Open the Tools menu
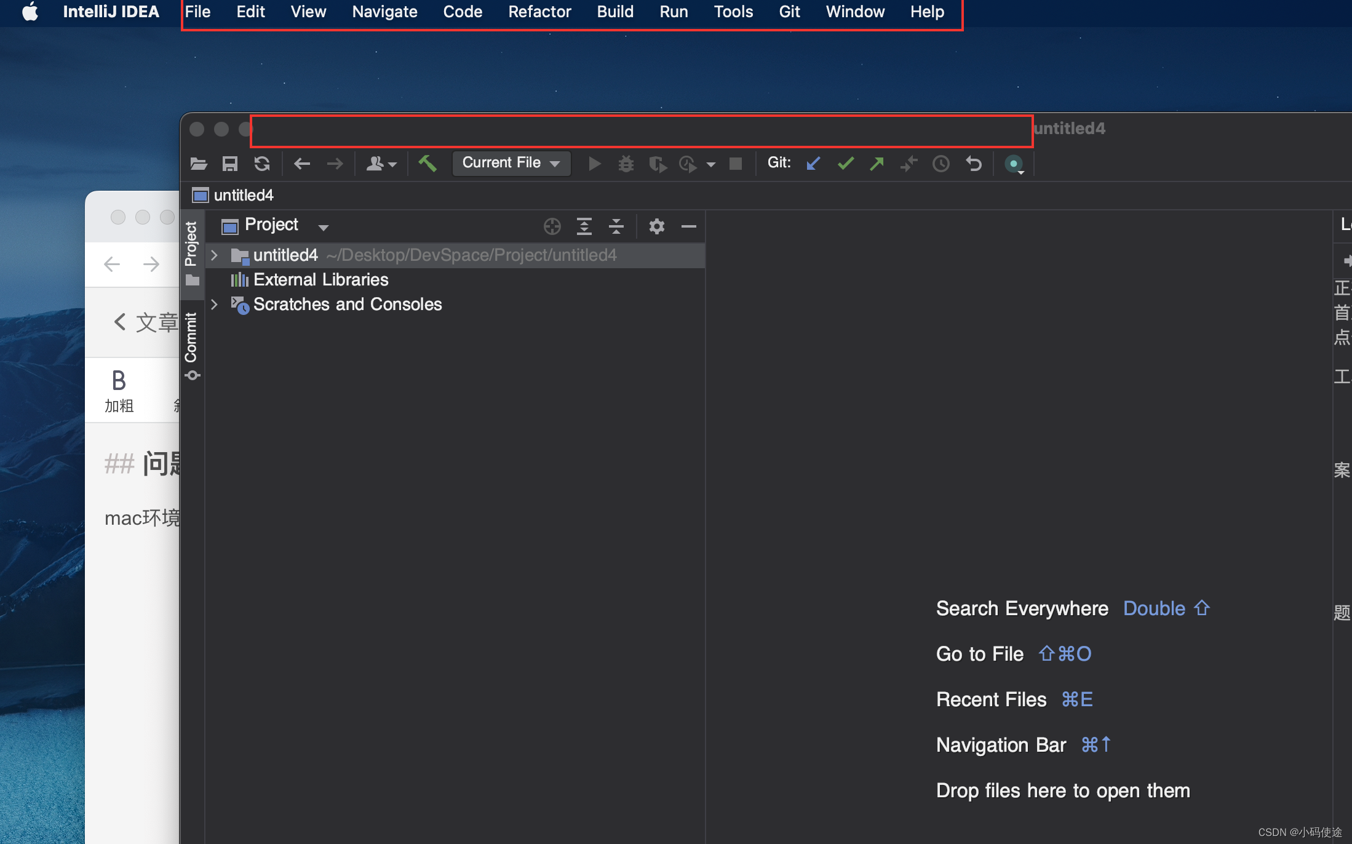Image resolution: width=1352 pixels, height=844 pixels. (733, 12)
